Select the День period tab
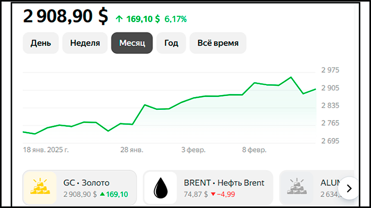 [41, 43]
